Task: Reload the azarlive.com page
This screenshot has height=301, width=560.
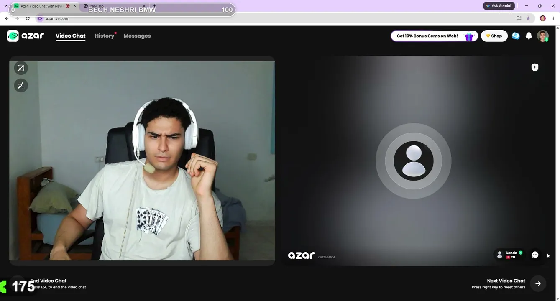Action: (28, 18)
